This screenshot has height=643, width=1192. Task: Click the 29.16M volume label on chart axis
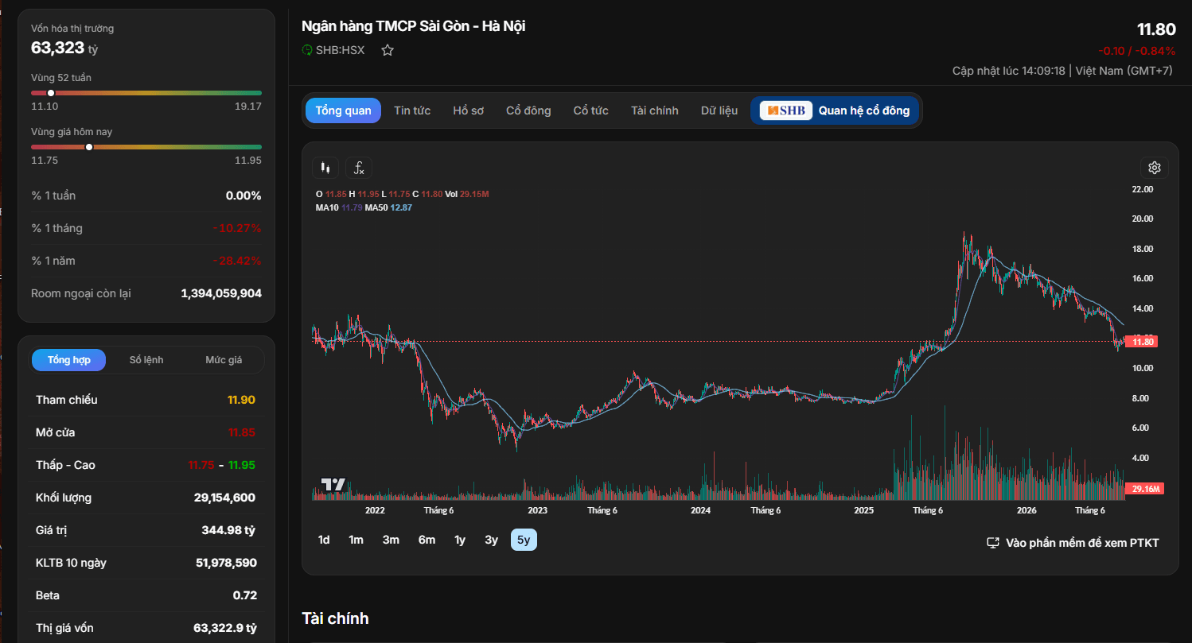tap(1146, 489)
